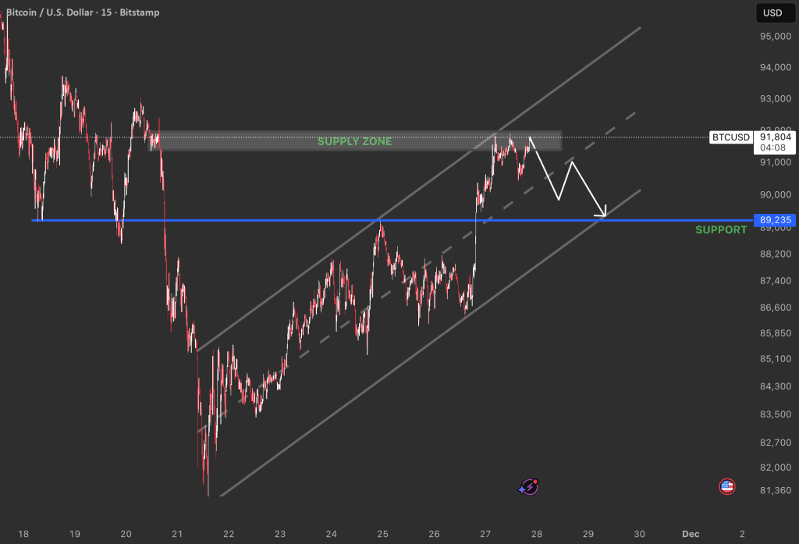
Task: Click the 81,360 price axis label
Action: point(772,491)
